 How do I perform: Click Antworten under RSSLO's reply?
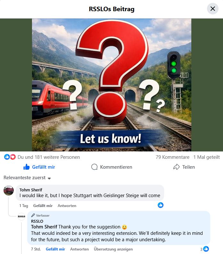(79, 249)
